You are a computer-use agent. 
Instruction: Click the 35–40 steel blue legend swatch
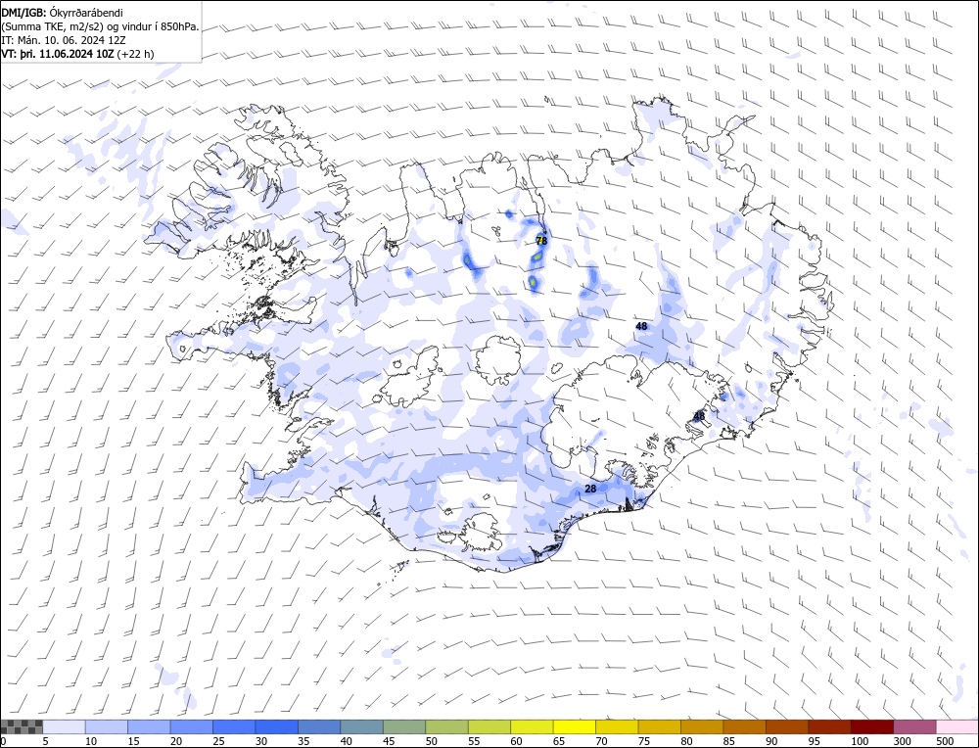point(319,726)
